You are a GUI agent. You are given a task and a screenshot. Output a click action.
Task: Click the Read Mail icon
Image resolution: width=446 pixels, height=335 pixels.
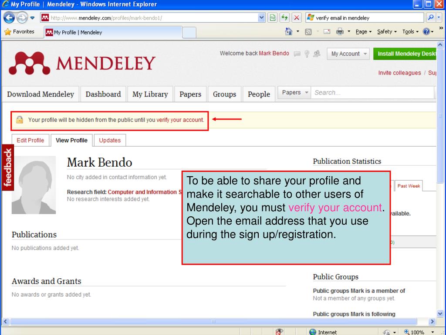[x=327, y=31]
